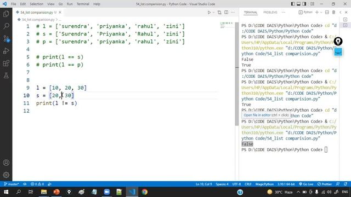The width and height of the screenshot is (351, 197).
Task: Open the Go menu
Action: point(60,4)
